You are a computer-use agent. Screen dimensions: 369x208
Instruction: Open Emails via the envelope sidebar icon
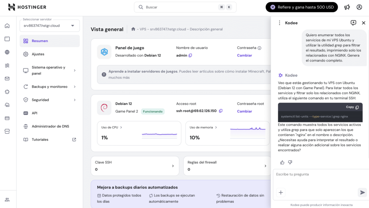6,78
